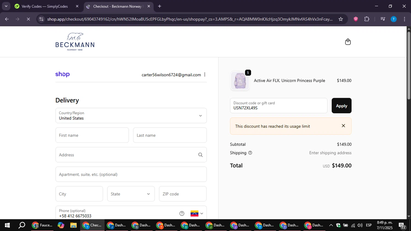Image resolution: width=411 pixels, height=231 pixels.
Task: Click the network icon in the system tray
Action: (x=353, y=225)
